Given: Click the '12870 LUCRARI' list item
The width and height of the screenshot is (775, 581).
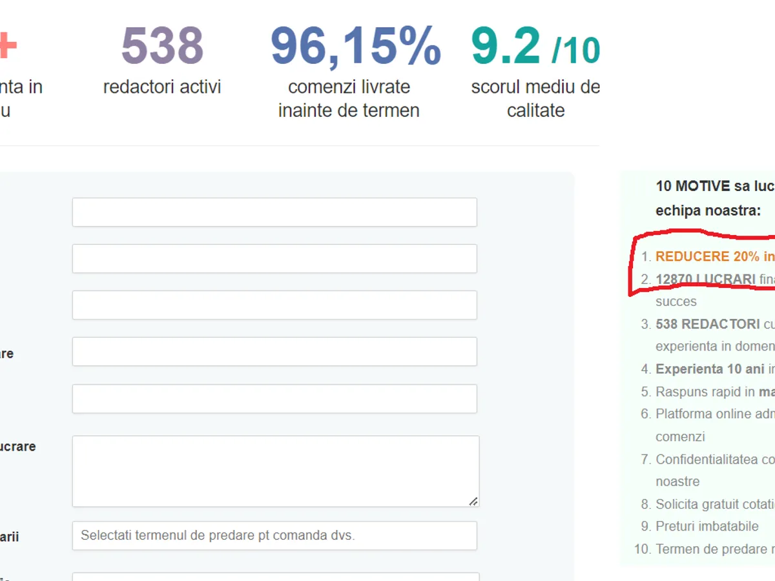Looking at the screenshot, I should point(705,280).
